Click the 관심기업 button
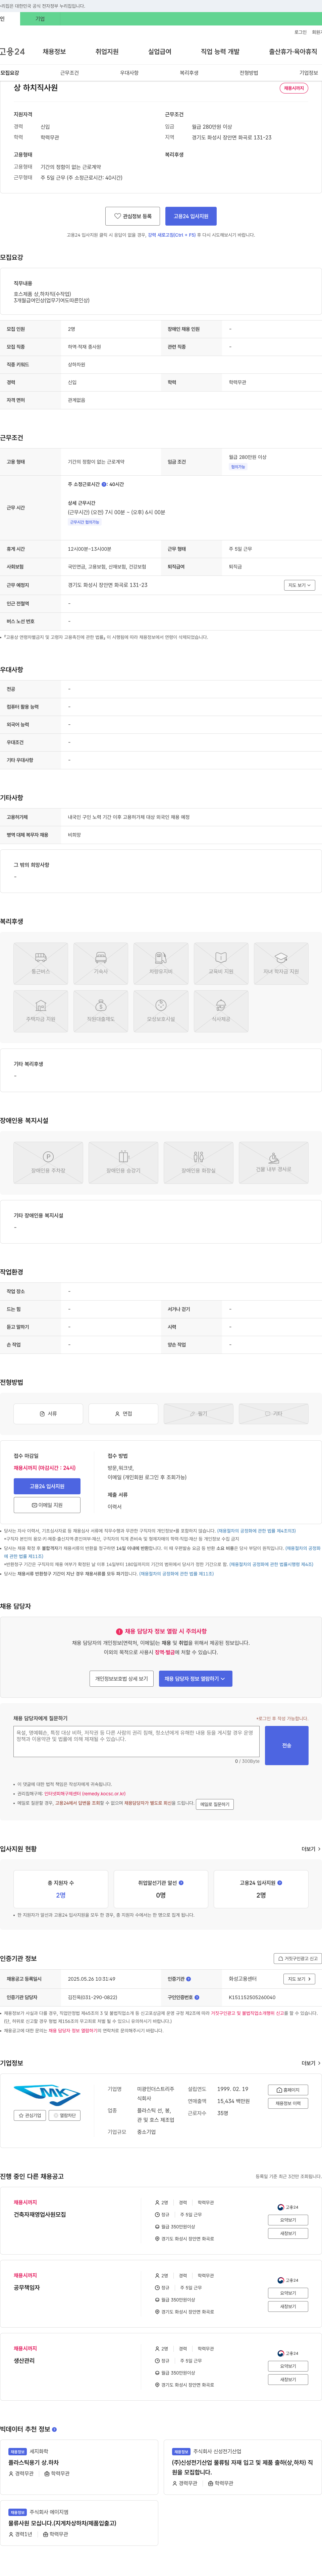 [x=30, y=2115]
